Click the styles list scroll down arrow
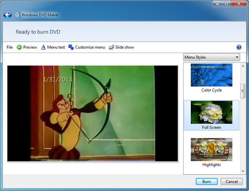Screen dimensions: 249x191 click(243, 171)
